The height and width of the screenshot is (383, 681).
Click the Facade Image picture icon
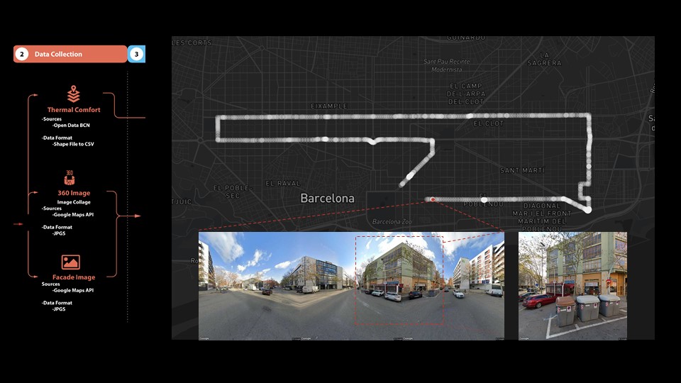tap(70, 262)
